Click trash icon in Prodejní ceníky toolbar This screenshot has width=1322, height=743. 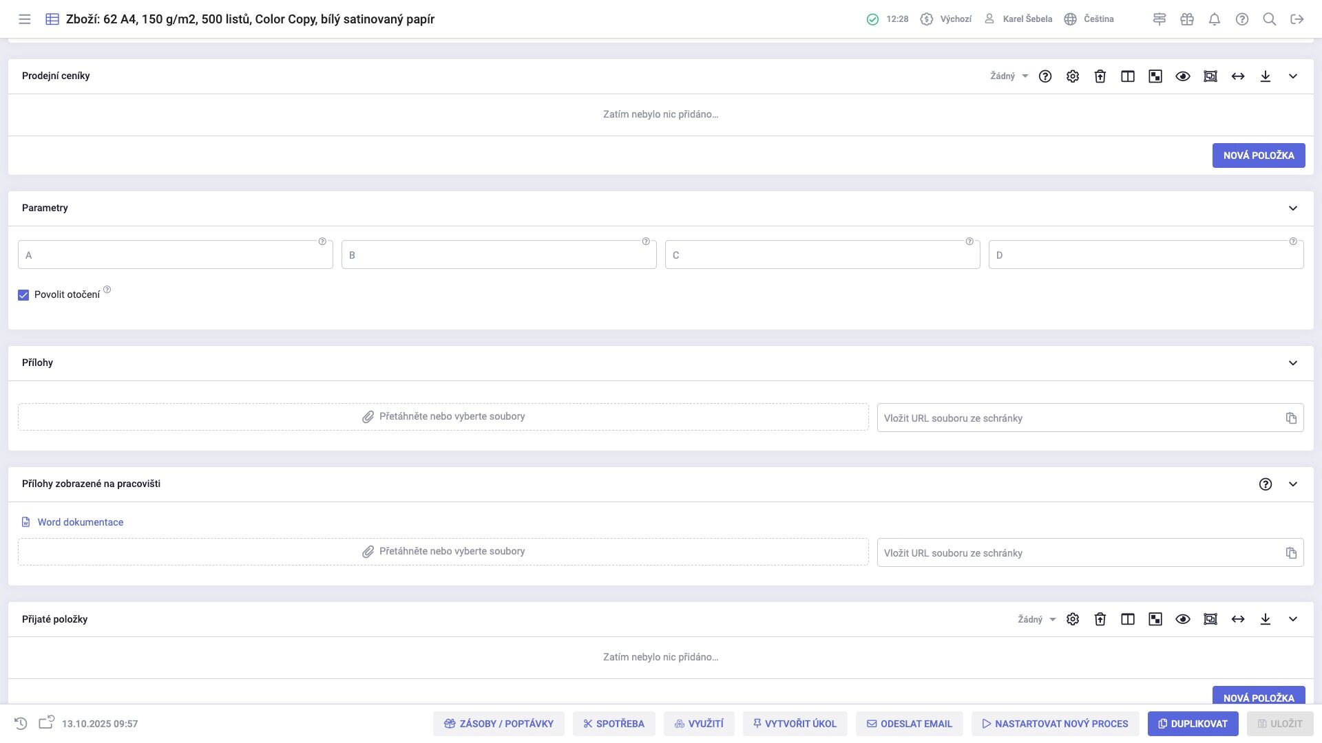(x=1100, y=76)
